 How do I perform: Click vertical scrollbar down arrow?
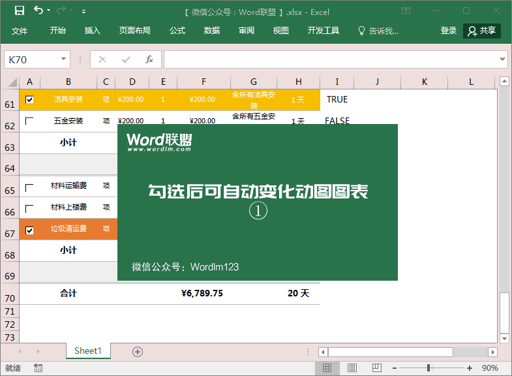[504, 339]
